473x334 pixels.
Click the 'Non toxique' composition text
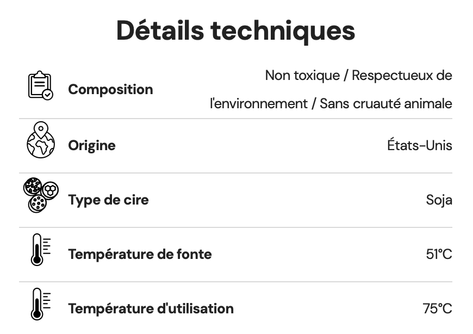[301, 76]
